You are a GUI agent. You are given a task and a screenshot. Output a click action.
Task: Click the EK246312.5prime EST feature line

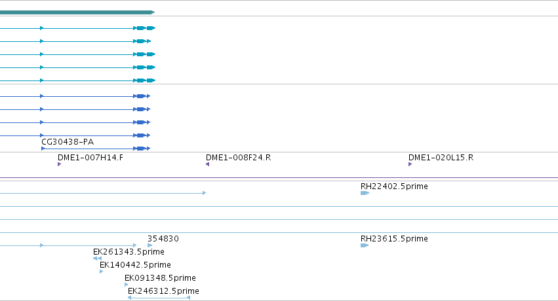[x=159, y=298]
